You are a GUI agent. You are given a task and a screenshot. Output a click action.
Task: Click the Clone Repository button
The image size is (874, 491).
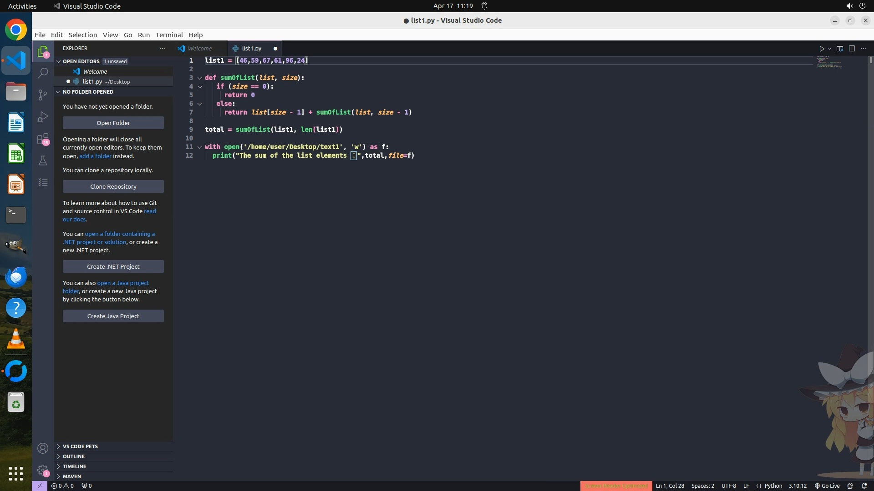(x=113, y=186)
